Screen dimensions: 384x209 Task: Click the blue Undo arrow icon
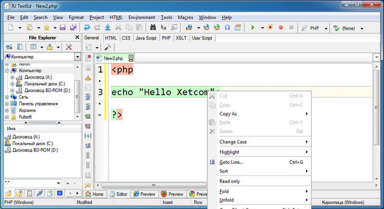(87, 27)
